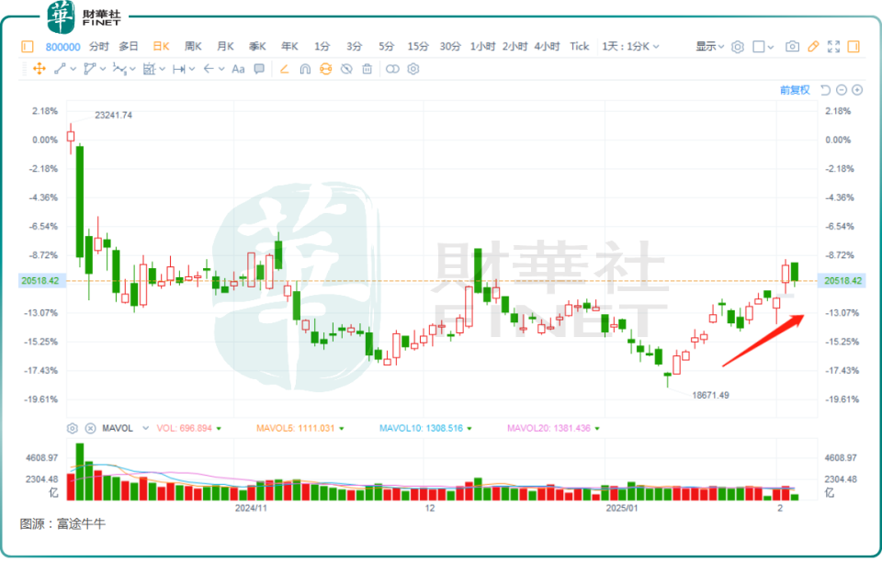
Task: Toggle the left sidebar panel
Action: pos(27,47)
